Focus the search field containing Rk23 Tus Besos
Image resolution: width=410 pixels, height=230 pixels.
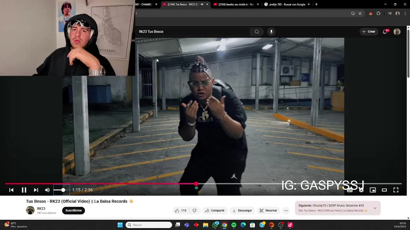click(193, 32)
